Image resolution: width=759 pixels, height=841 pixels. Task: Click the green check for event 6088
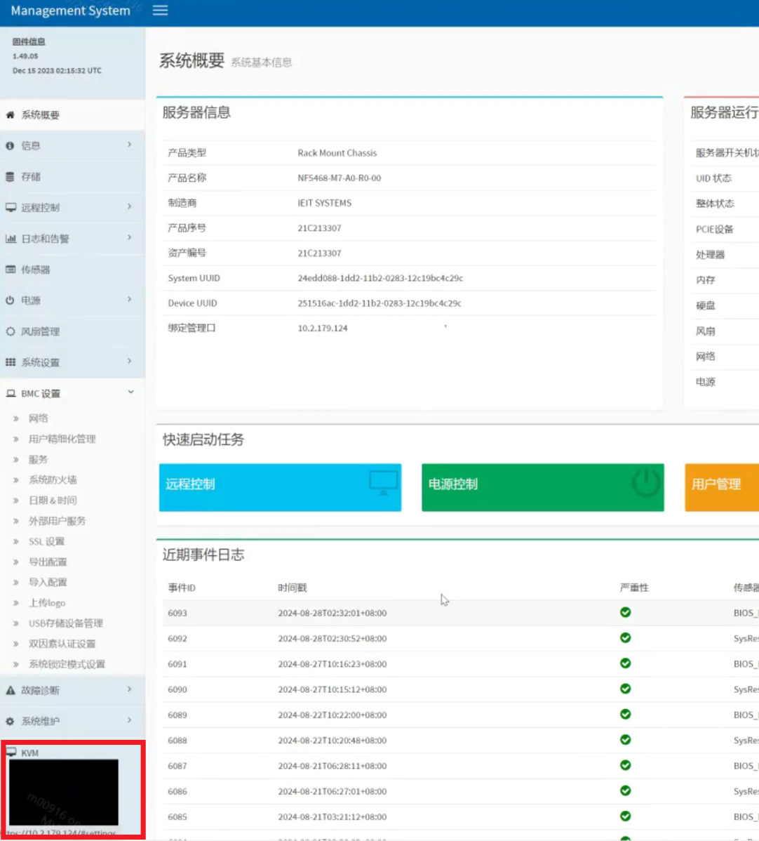625,740
